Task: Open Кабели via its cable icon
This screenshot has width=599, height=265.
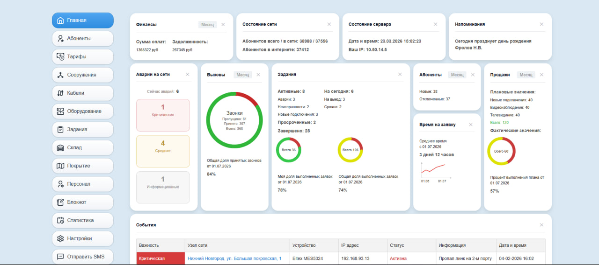Action: click(x=60, y=93)
